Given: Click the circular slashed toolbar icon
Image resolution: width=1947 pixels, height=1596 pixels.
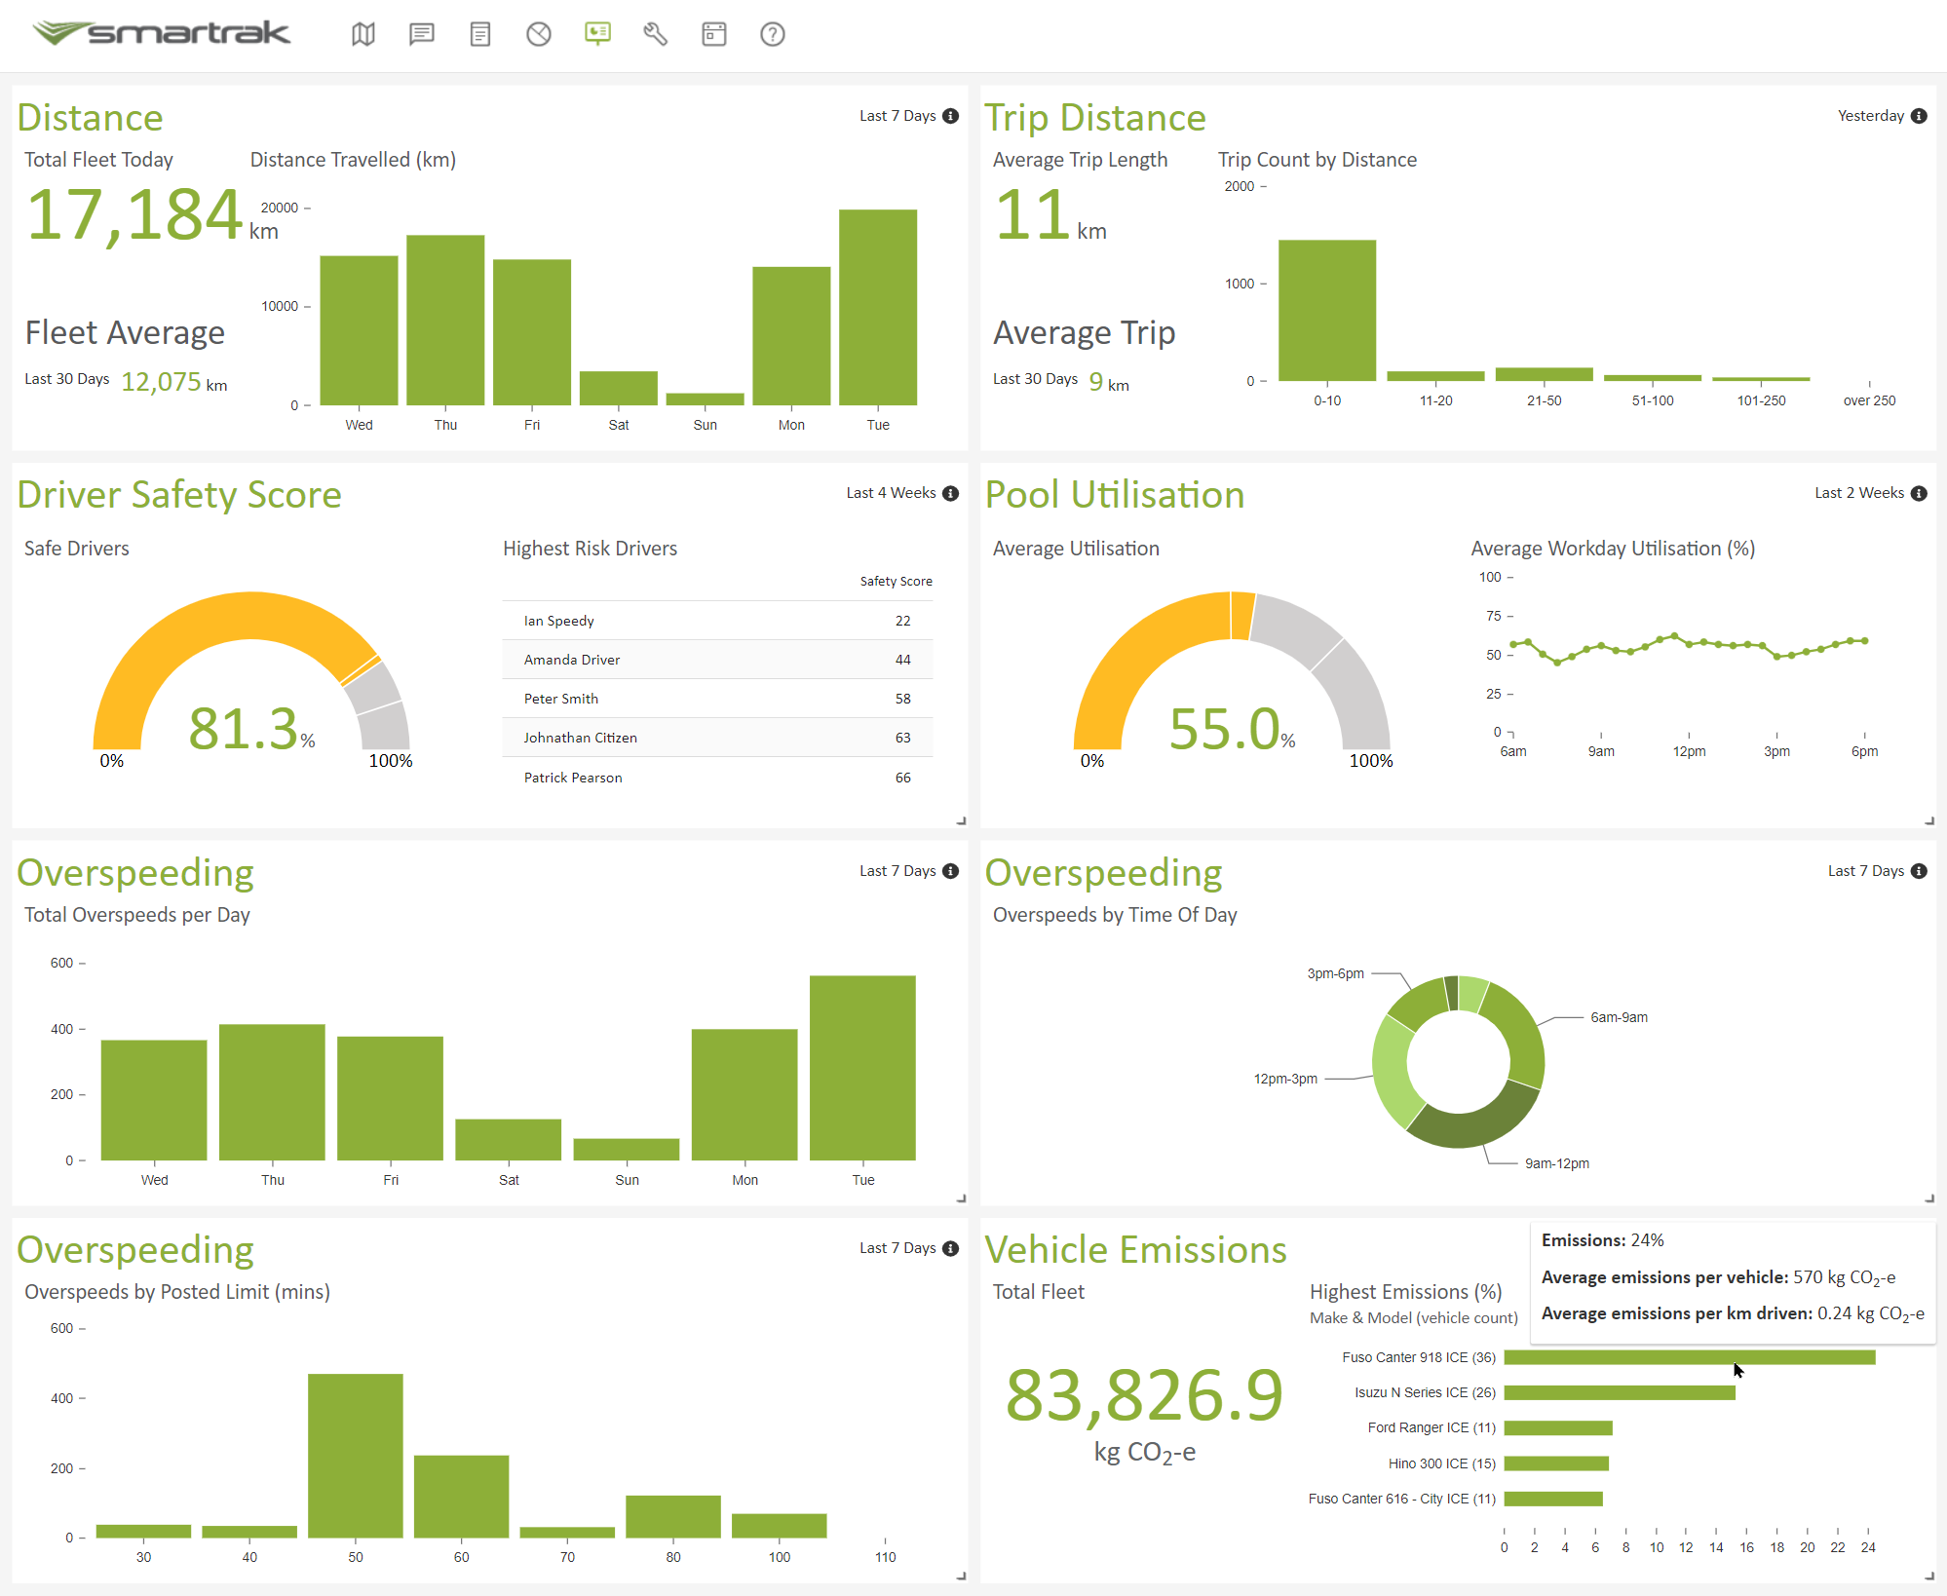Looking at the screenshot, I should (x=538, y=34).
